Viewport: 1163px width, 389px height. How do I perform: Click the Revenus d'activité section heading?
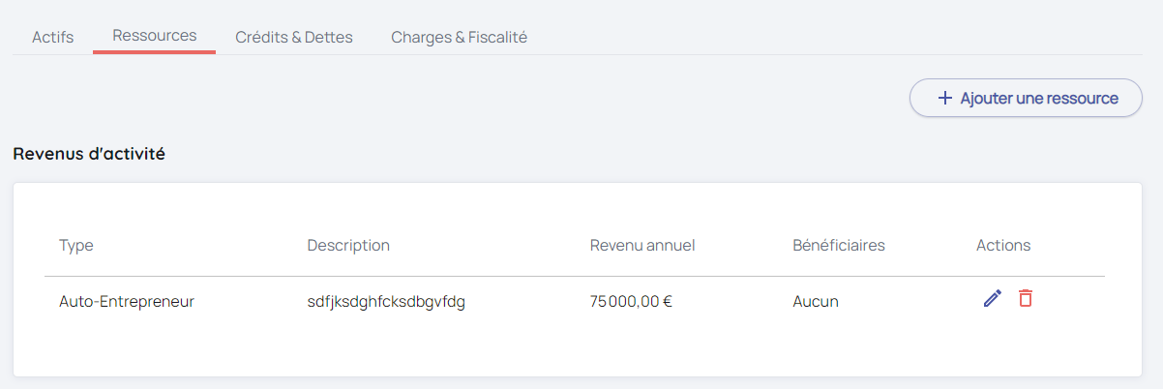click(89, 154)
